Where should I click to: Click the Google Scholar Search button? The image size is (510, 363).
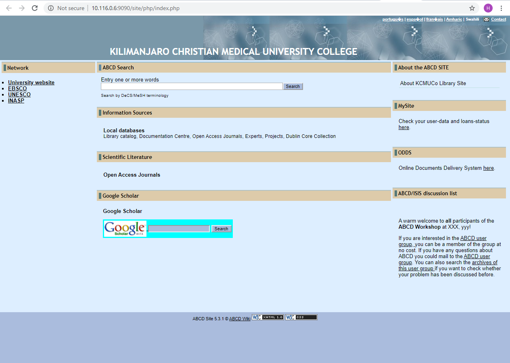click(221, 229)
